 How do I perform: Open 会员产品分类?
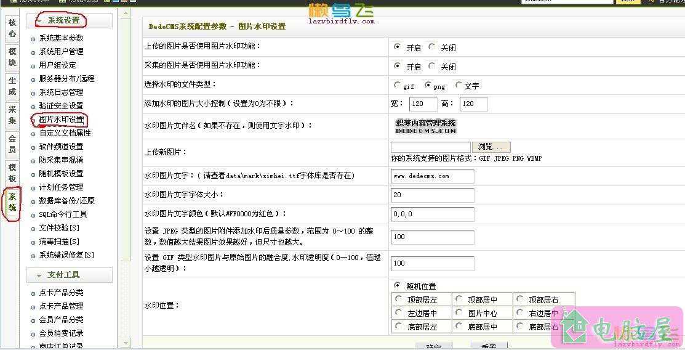click(61, 320)
